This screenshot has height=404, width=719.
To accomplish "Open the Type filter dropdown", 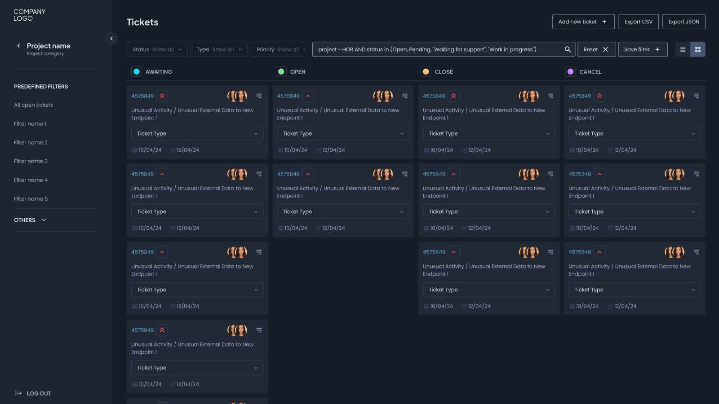I will 219,49.
